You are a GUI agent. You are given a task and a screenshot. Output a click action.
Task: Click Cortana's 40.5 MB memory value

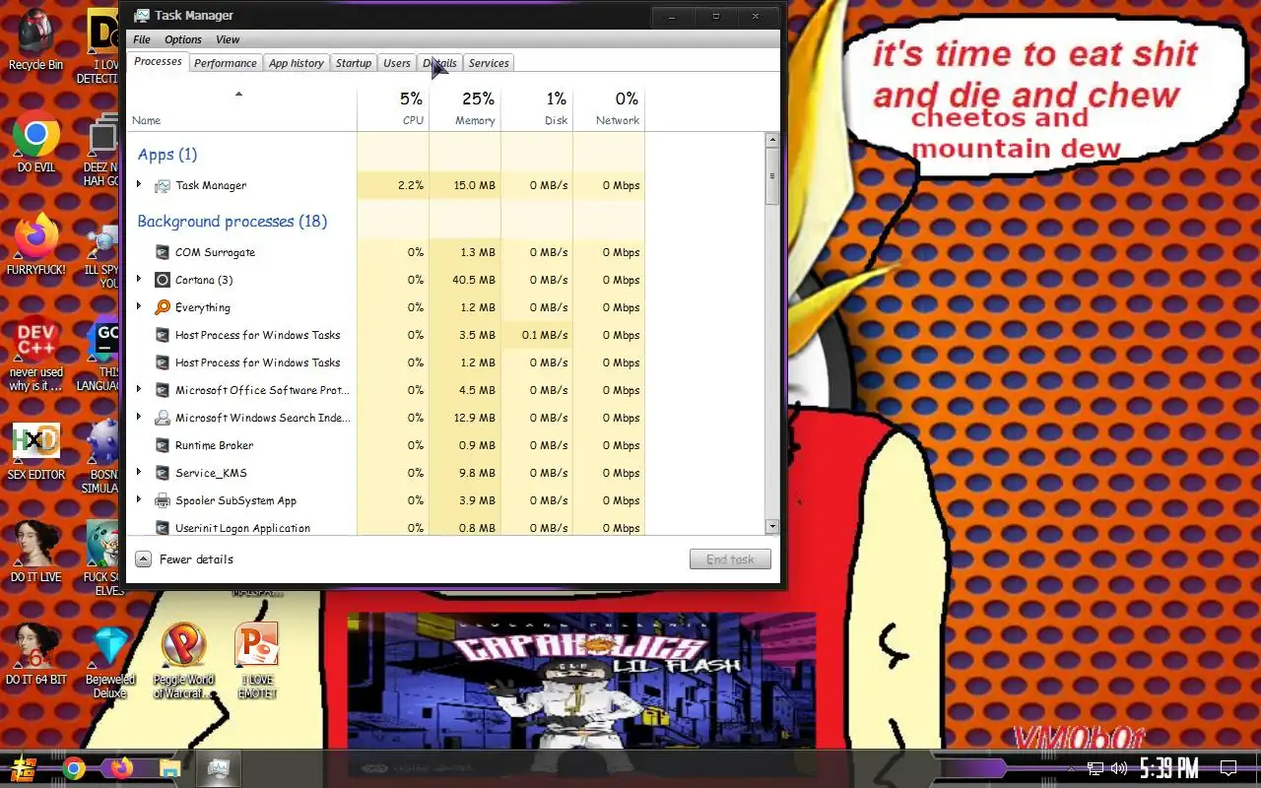[x=474, y=280]
